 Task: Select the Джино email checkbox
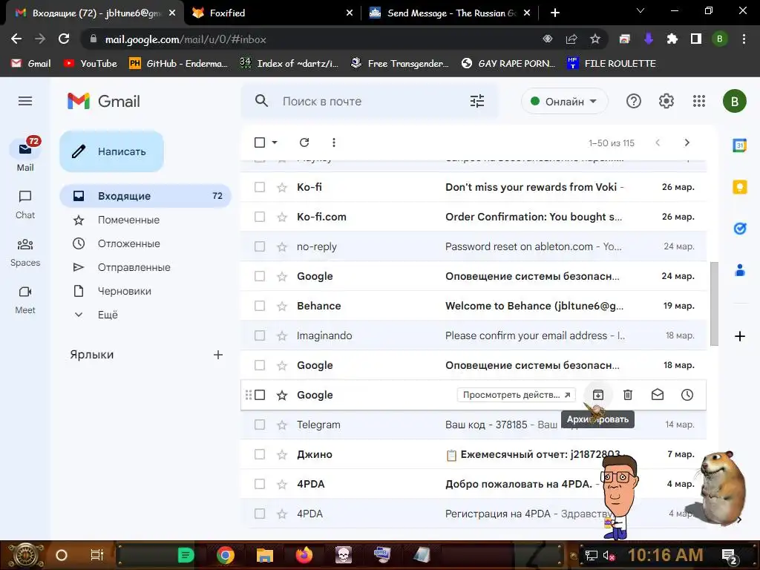point(260,454)
